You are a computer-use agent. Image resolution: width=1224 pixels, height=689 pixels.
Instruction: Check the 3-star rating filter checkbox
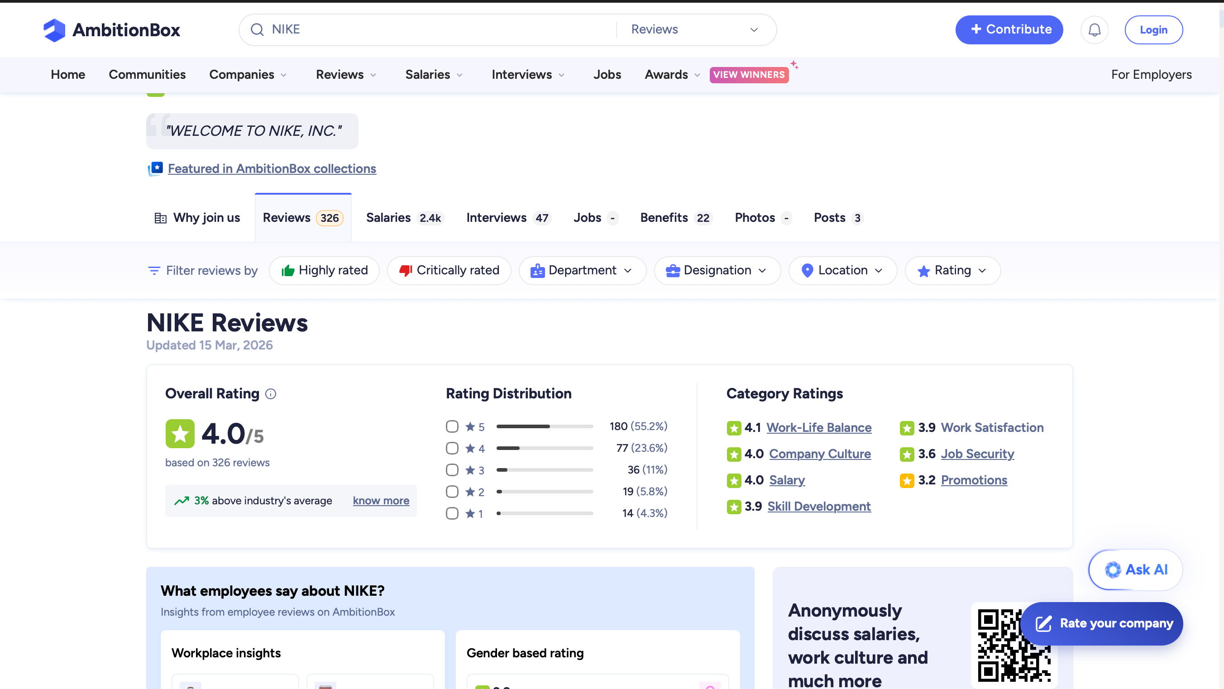pos(452,470)
